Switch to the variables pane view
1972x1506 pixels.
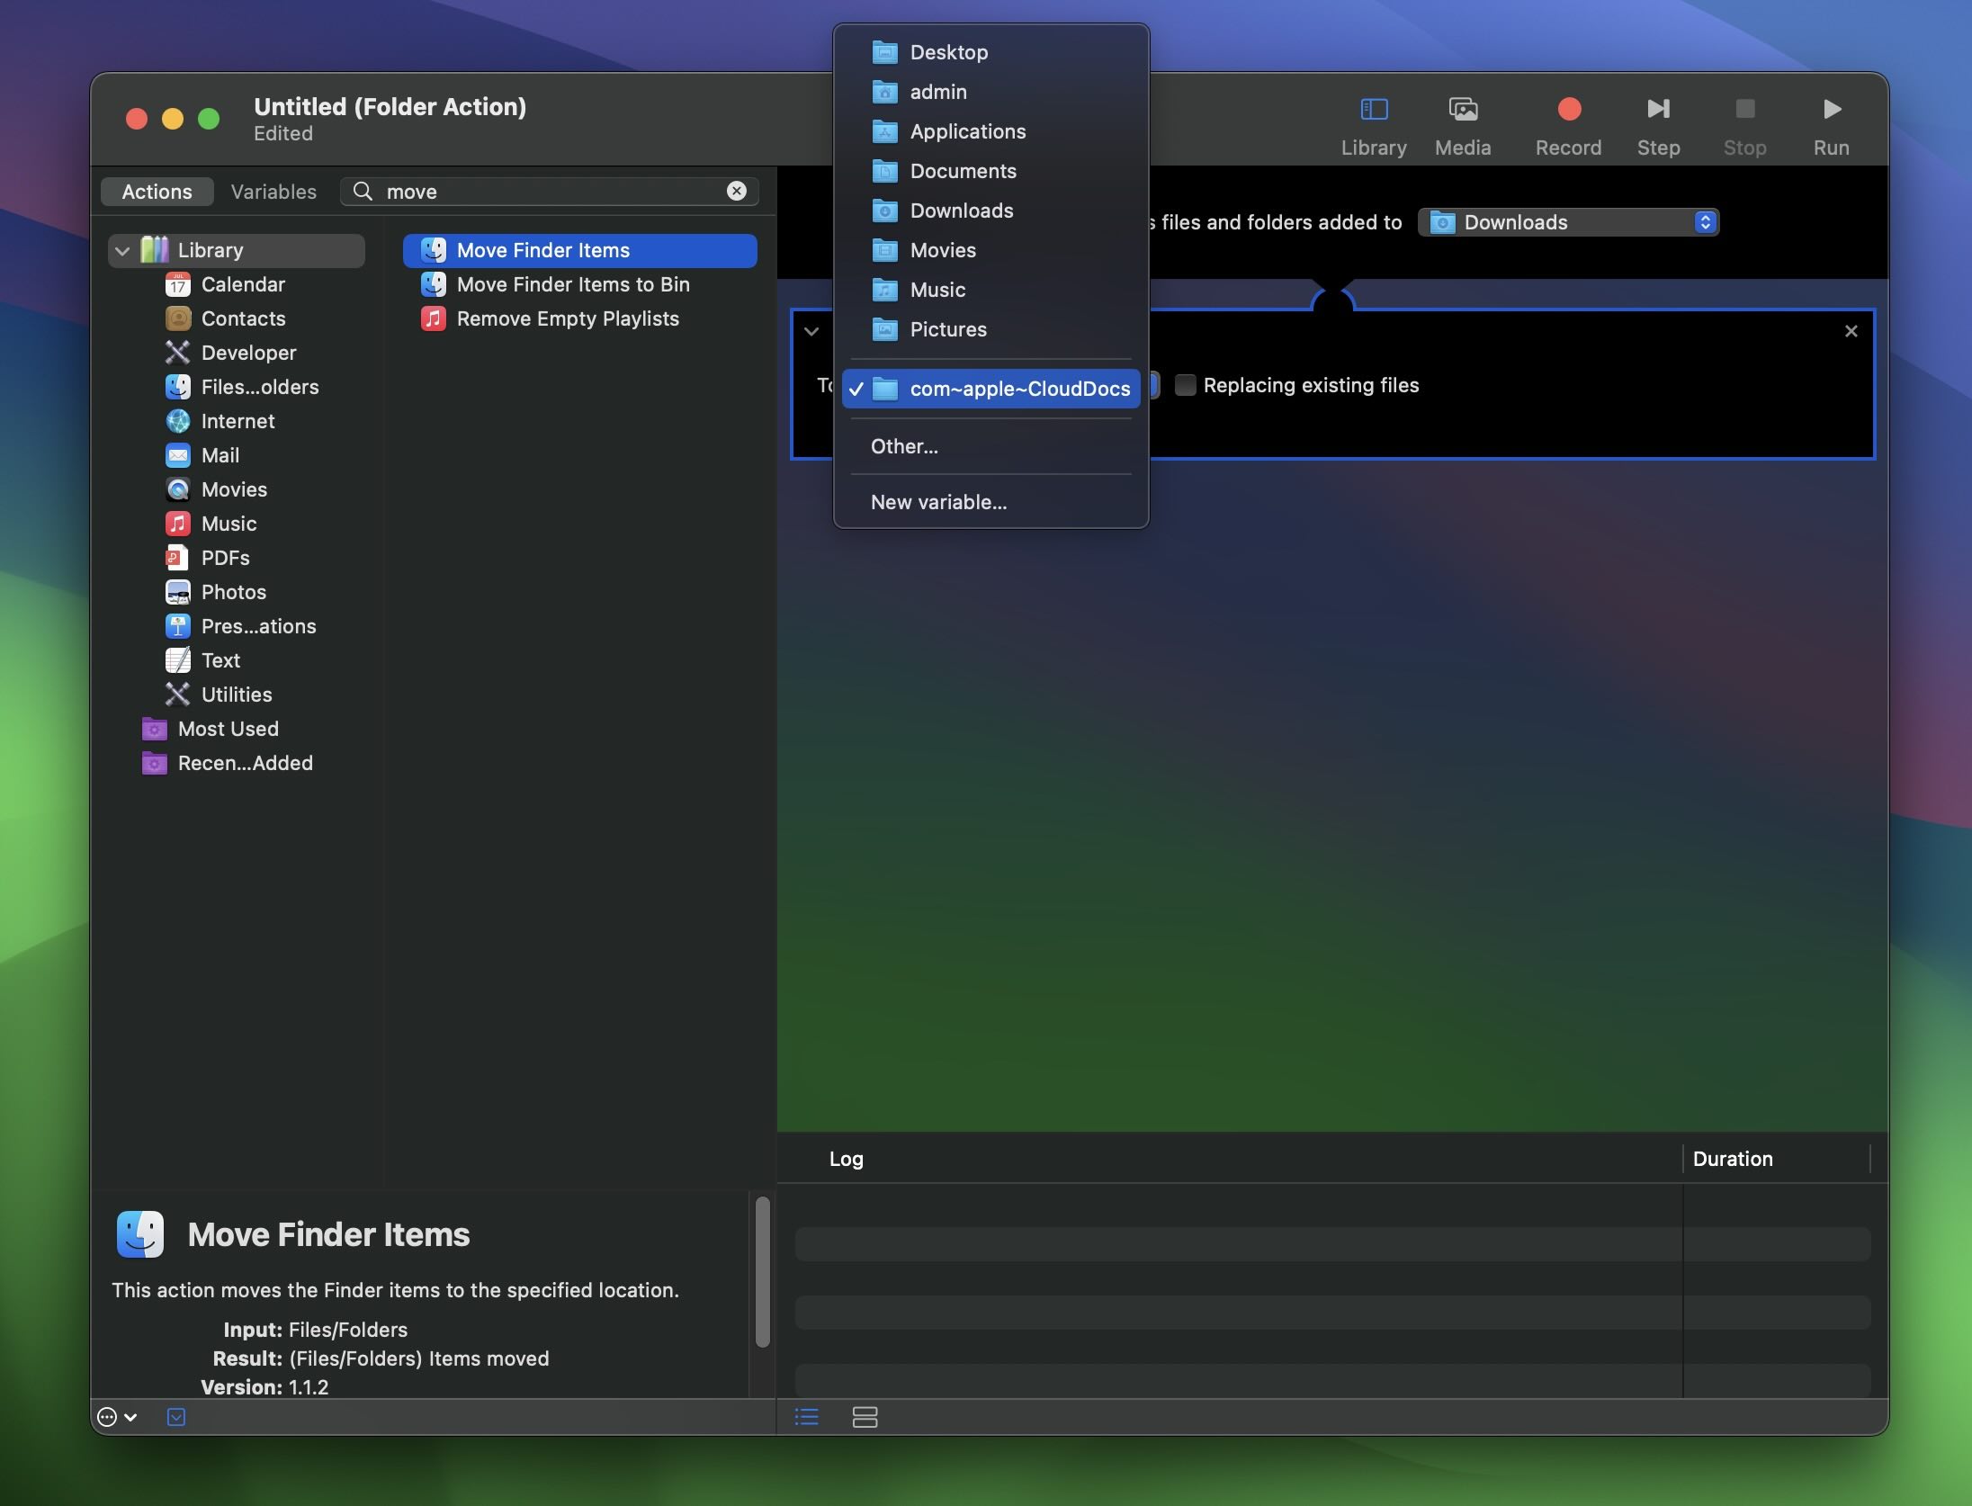click(x=865, y=1417)
